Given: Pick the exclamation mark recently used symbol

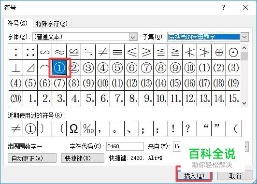Looking at the screenshot, I should 175,128.
